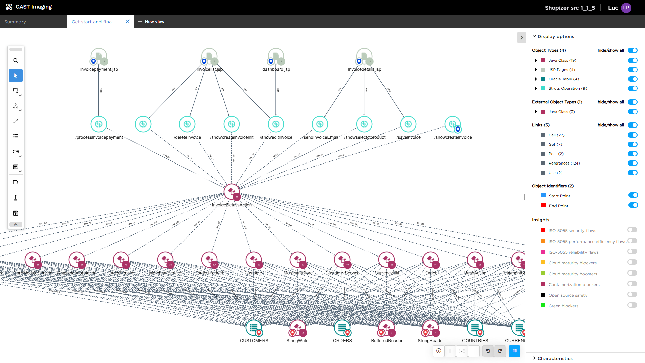
Task: Select the rectangle selection tool
Action: pos(16,91)
